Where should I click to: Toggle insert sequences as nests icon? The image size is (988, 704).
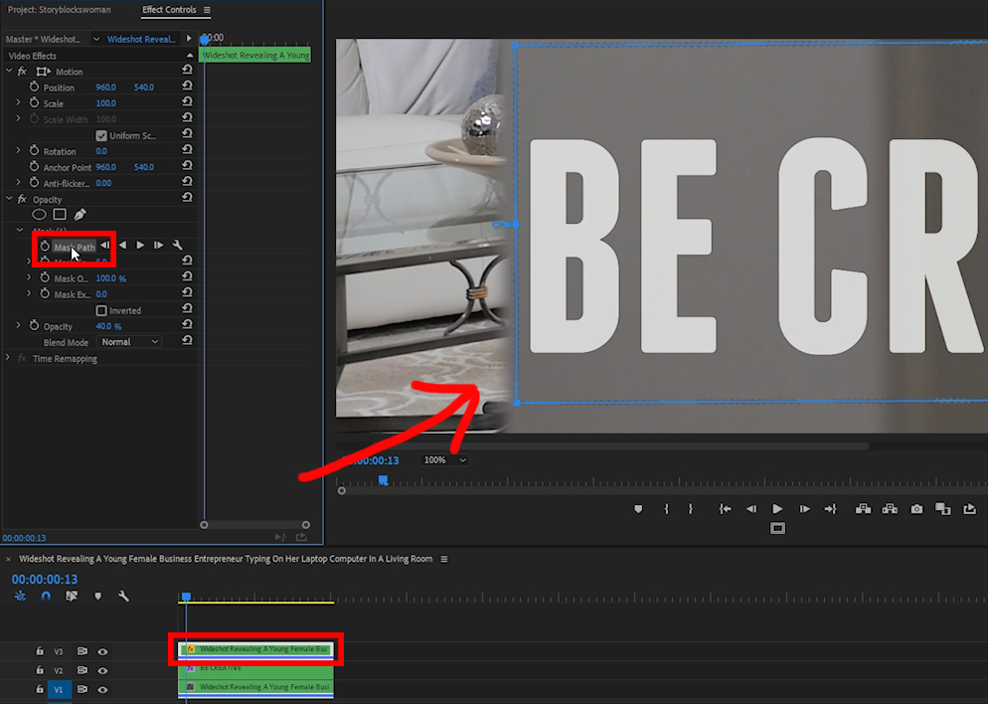pyautogui.click(x=20, y=596)
